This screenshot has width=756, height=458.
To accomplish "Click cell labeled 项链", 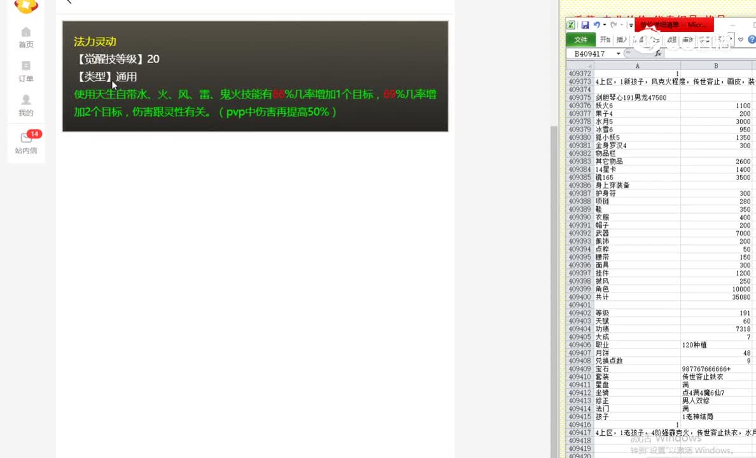I will click(x=637, y=201).
